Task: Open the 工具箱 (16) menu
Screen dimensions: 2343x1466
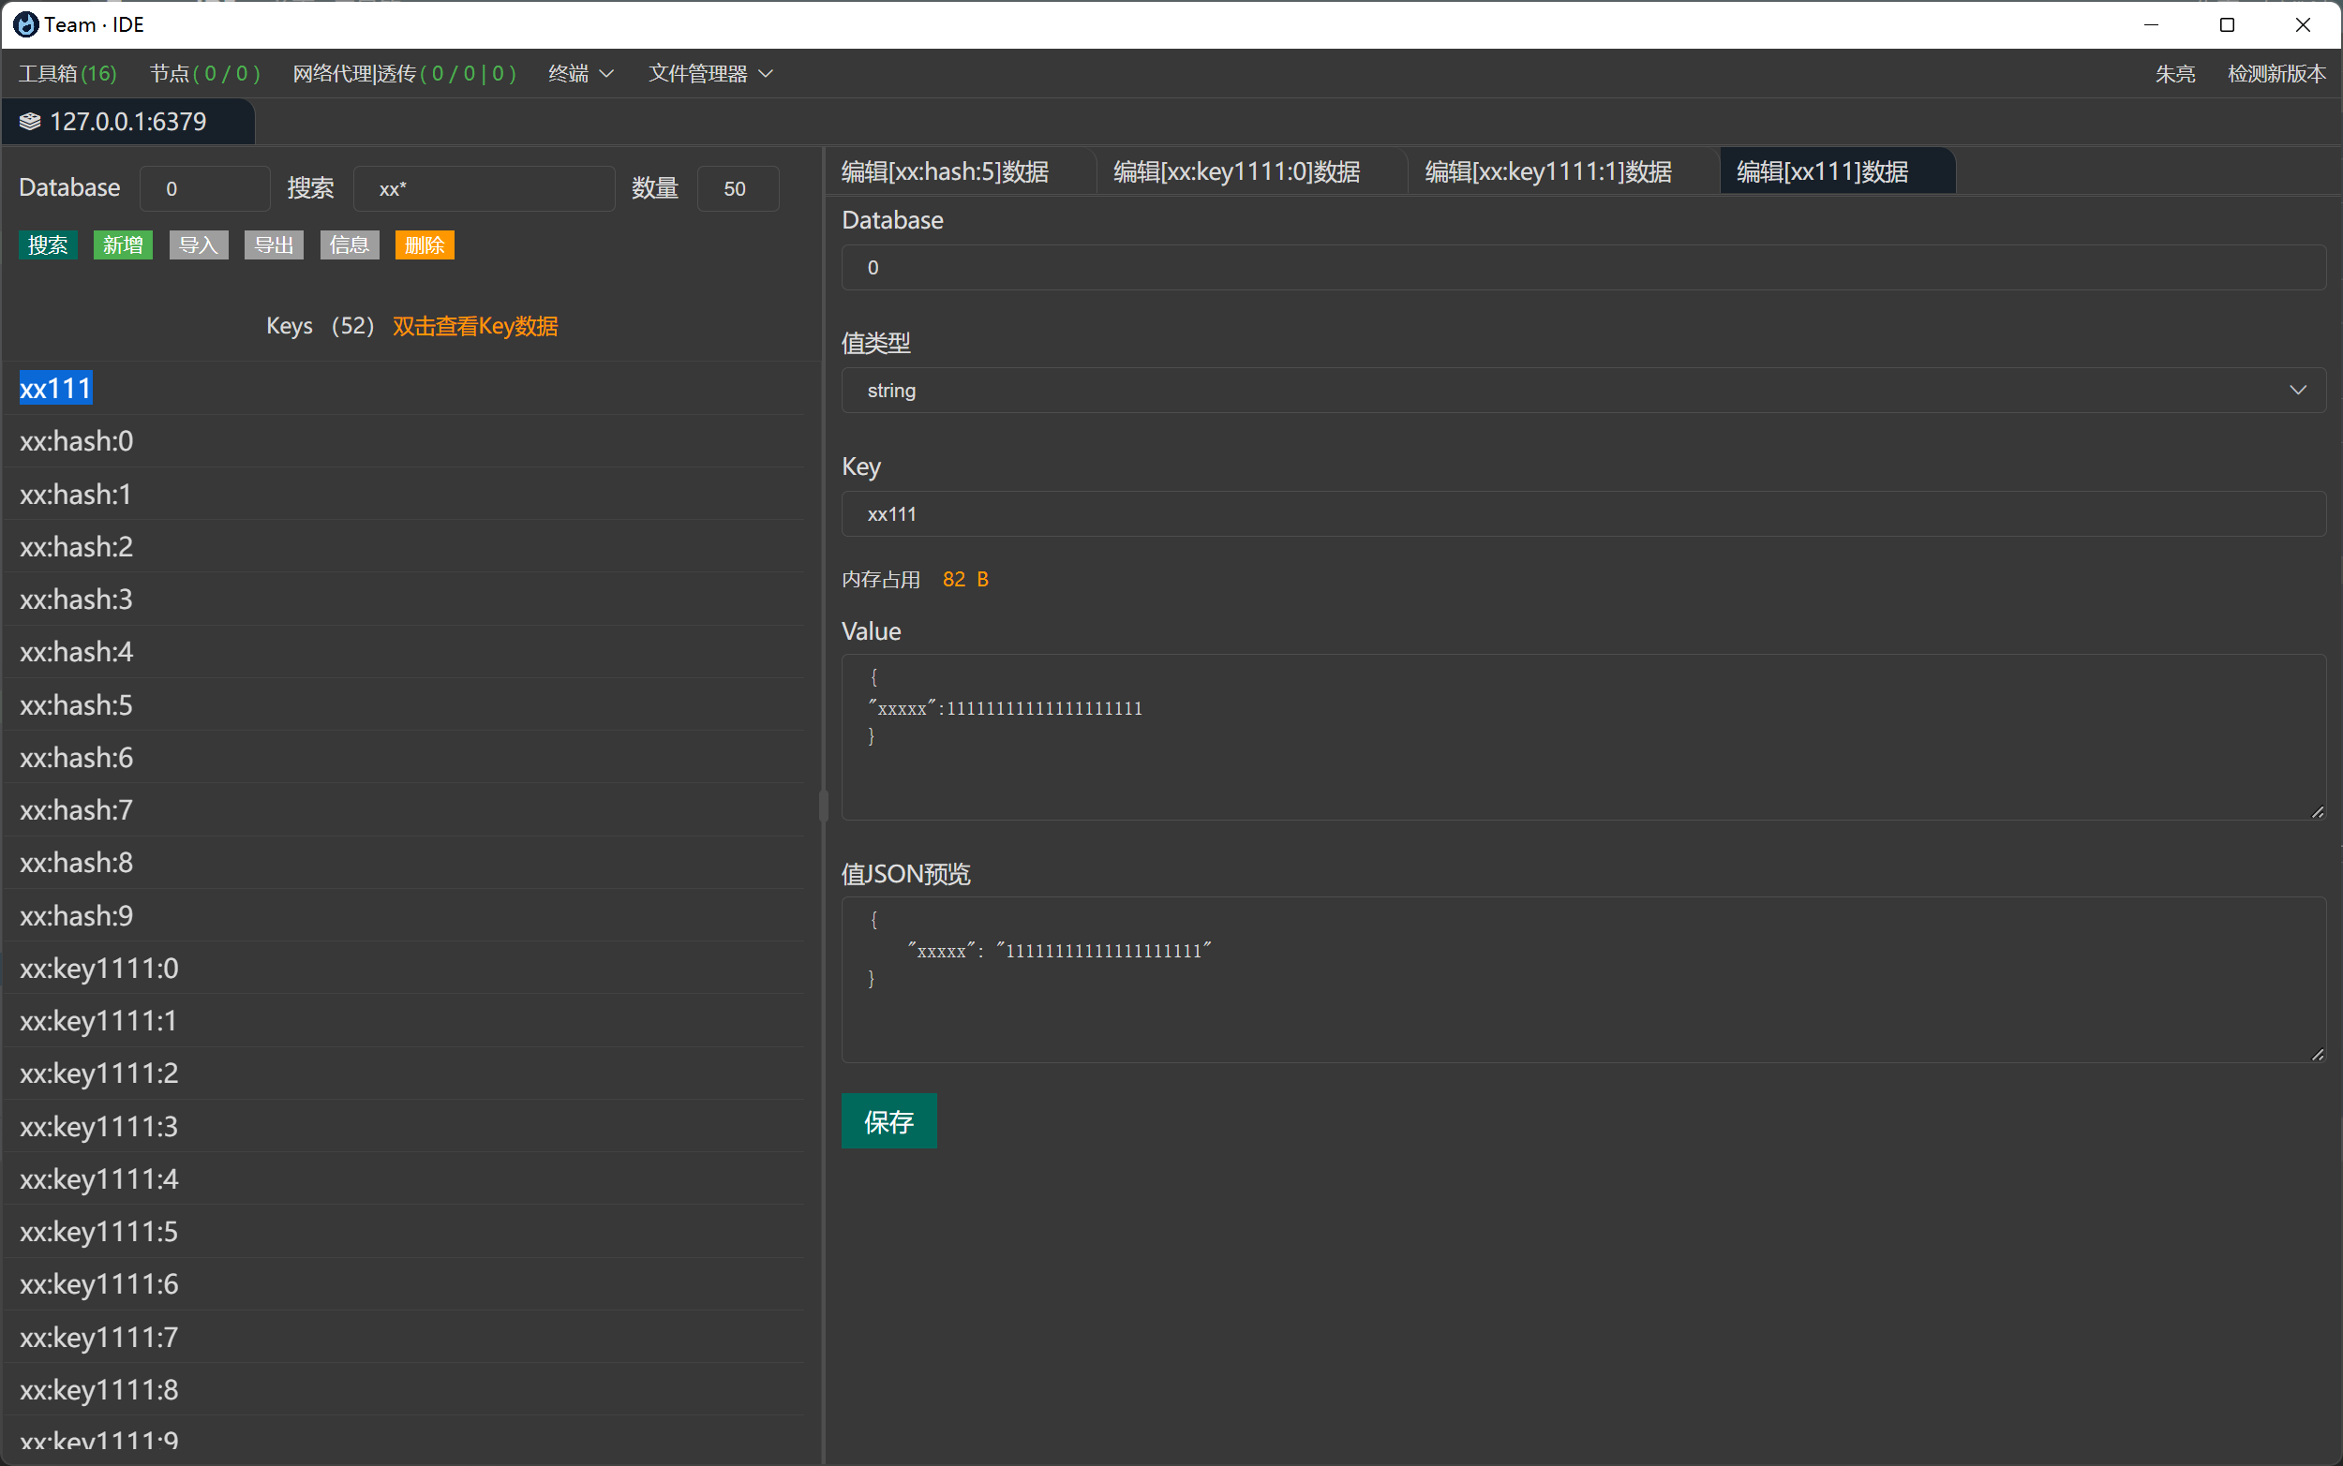Action: point(67,74)
